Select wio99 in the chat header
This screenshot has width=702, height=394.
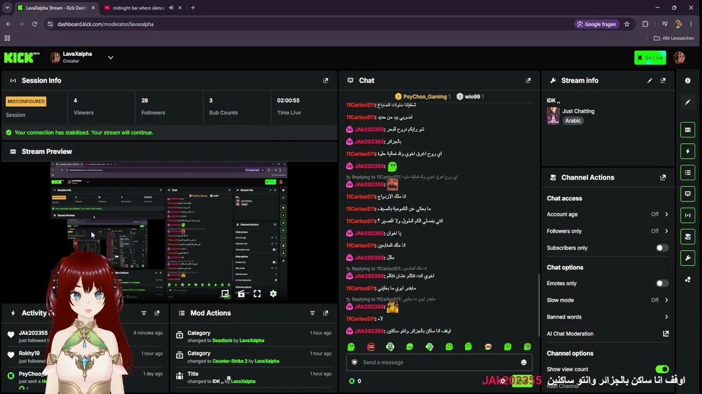469,97
